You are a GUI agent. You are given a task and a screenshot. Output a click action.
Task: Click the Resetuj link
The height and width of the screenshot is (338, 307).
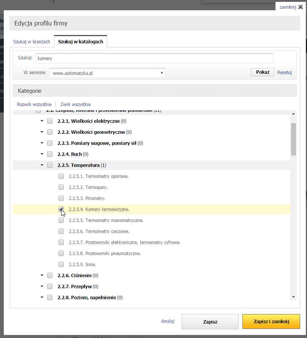(x=285, y=73)
